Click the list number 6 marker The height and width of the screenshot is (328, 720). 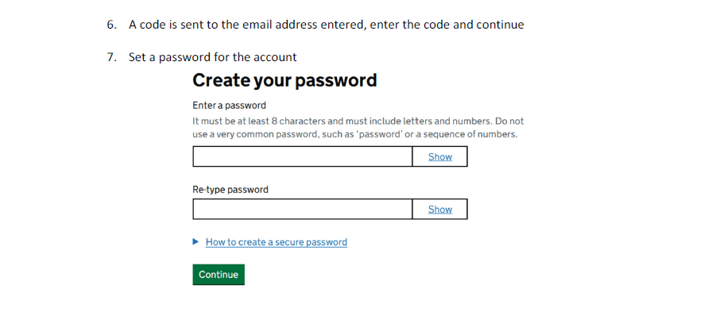(111, 25)
